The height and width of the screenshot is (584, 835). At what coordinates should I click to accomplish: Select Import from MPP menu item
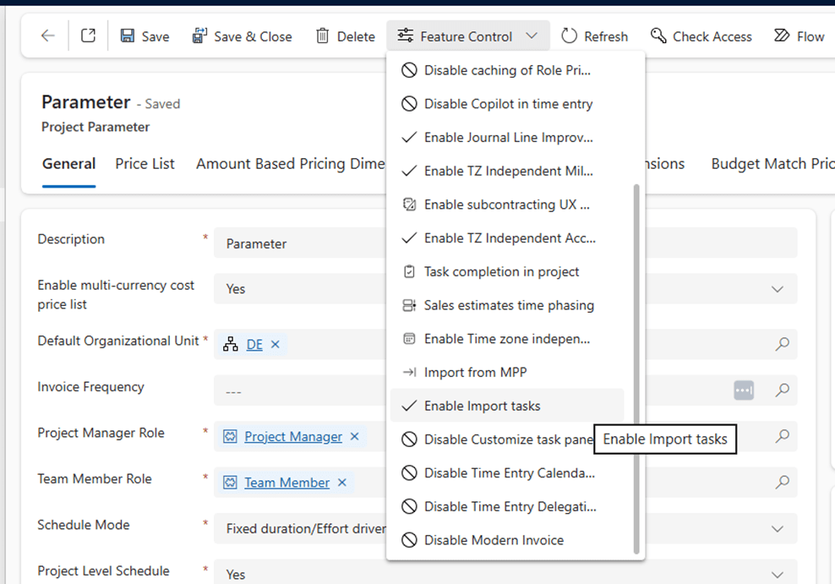pos(475,373)
